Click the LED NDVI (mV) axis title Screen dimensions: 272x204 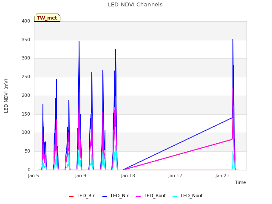6,96
